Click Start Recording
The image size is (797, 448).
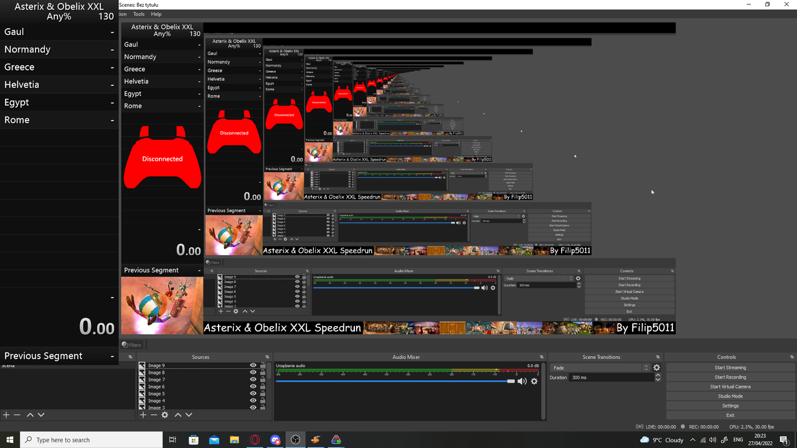[730, 377]
